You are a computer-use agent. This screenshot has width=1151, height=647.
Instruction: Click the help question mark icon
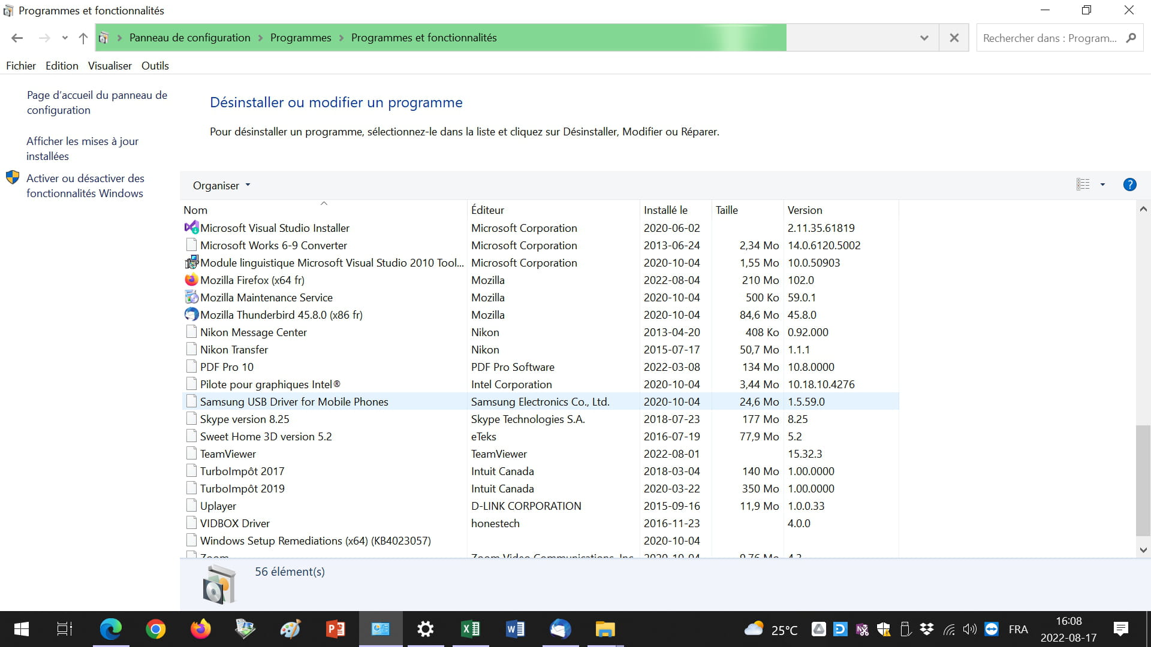coord(1129,185)
